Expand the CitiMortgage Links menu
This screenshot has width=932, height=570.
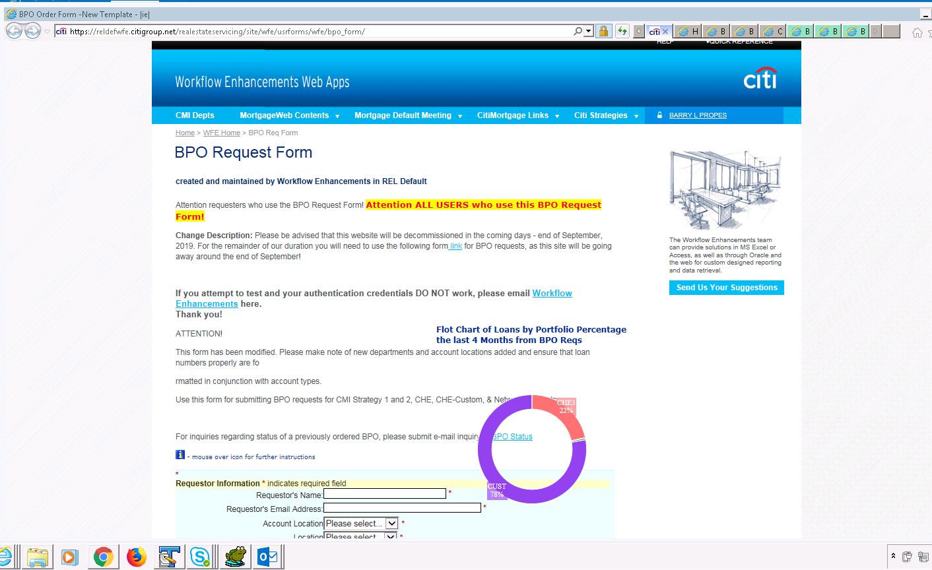pyautogui.click(x=517, y=115)
